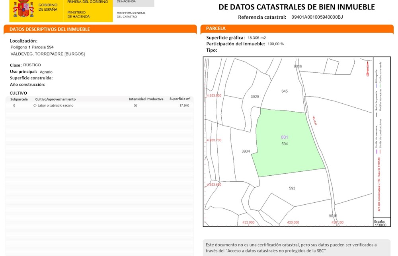Click parcel 3929 on the map
The width and height of the screenshot is (398, 256).
255,97
